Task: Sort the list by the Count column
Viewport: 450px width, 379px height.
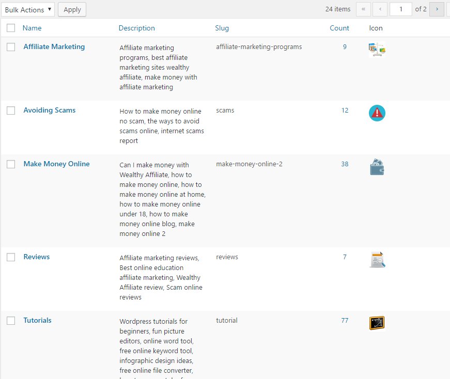Action: [x=339, y=28]
